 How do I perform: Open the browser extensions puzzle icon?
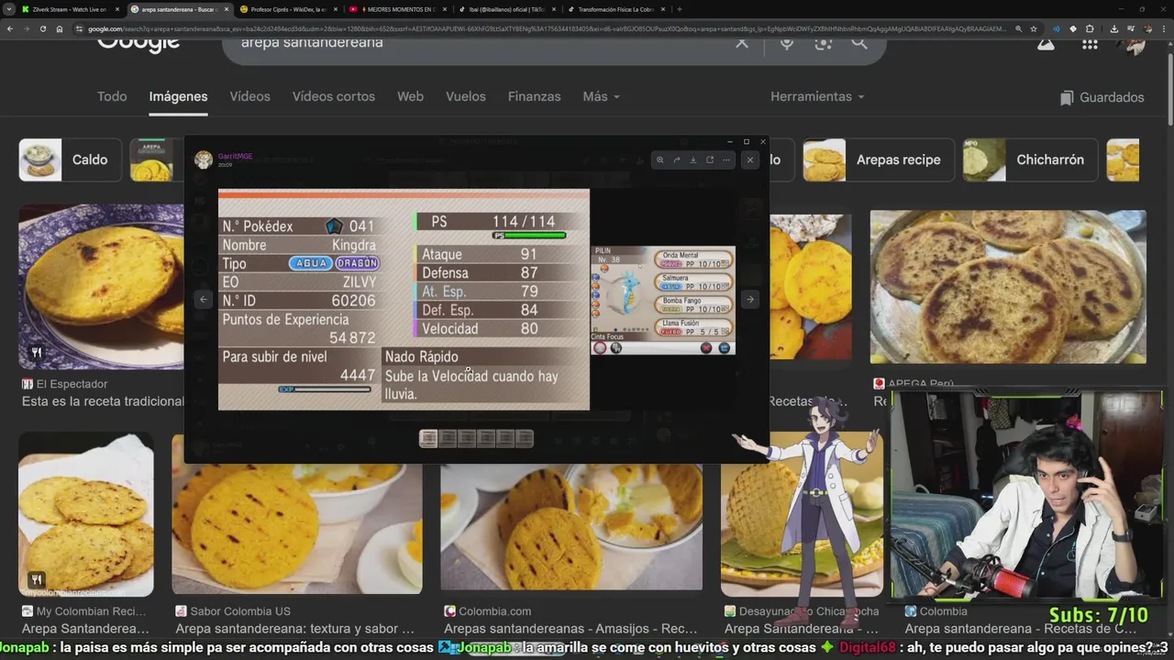pyautogui.click(x=1089, y=28)
